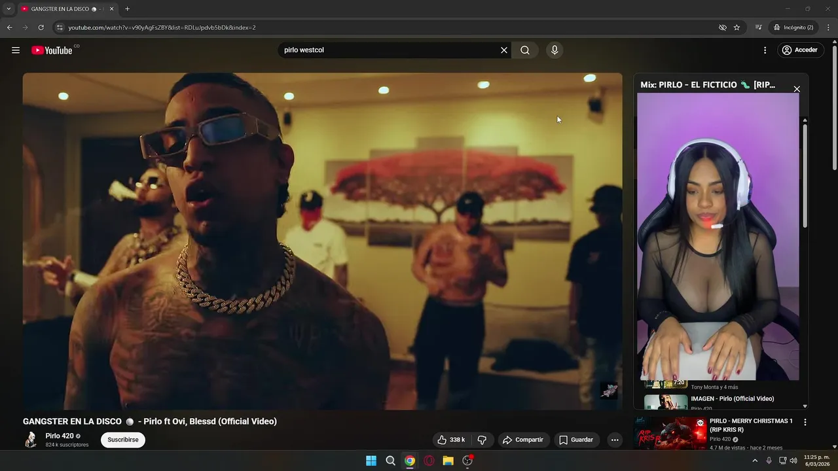Click the channel watermark in video corner
The height and width of the screenshot is (471, 838).
click(609, 391)
